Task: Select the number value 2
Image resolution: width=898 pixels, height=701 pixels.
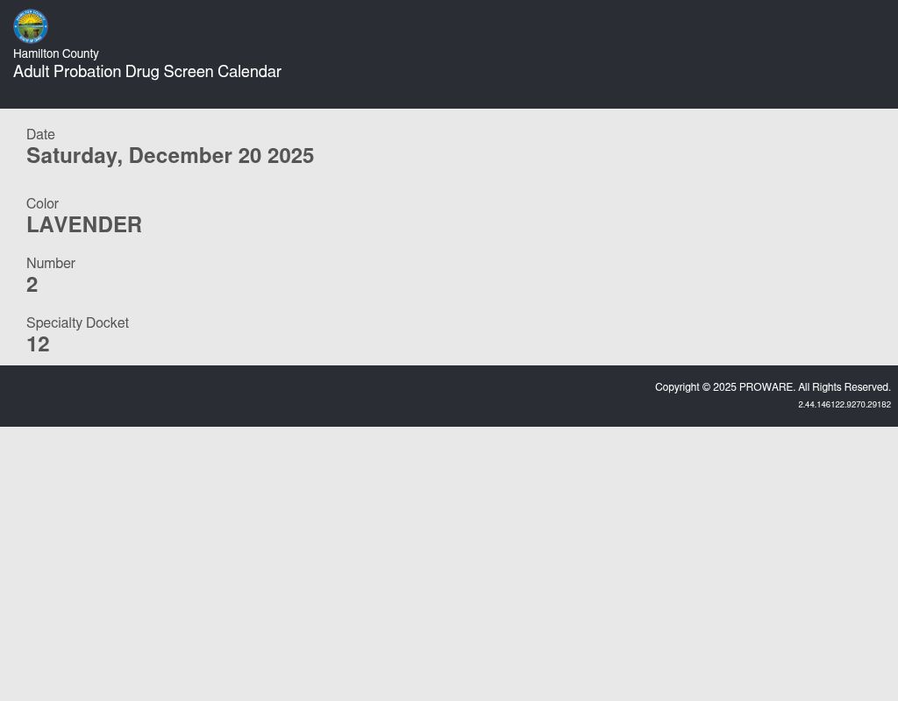Action: click(32, 285)
